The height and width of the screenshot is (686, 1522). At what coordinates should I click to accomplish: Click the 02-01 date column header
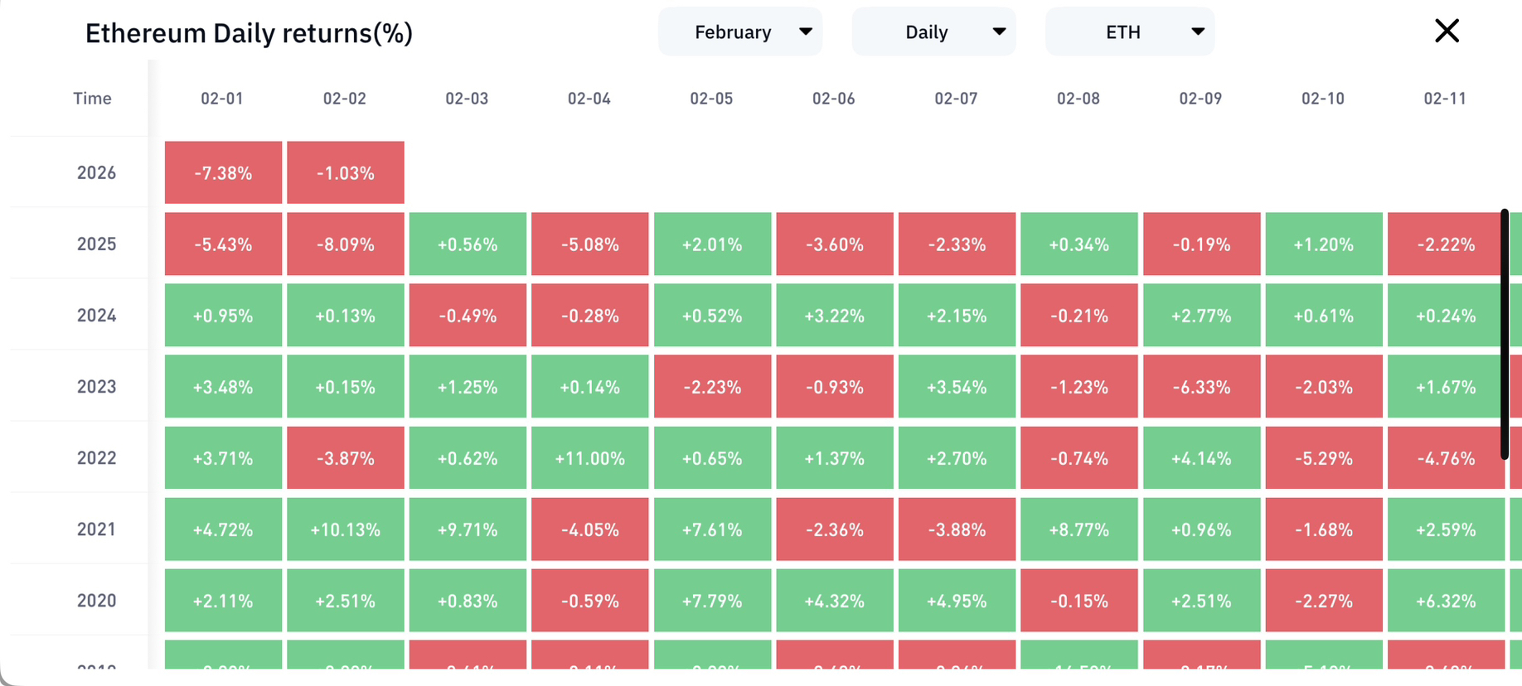pyautogui.click(x=222, y=99)
